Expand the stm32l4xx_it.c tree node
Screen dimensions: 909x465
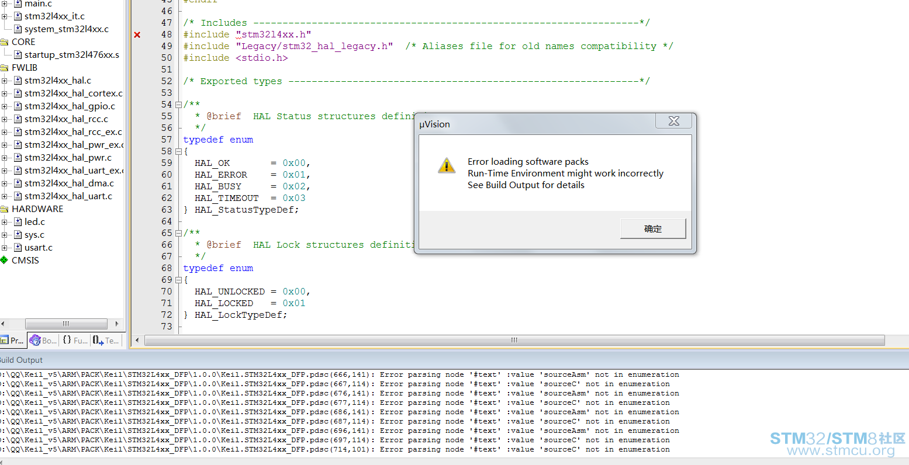pyautogui.click(x=5, y=16)
